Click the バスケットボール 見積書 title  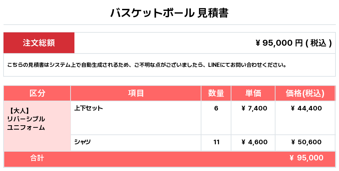click(169, 13)
